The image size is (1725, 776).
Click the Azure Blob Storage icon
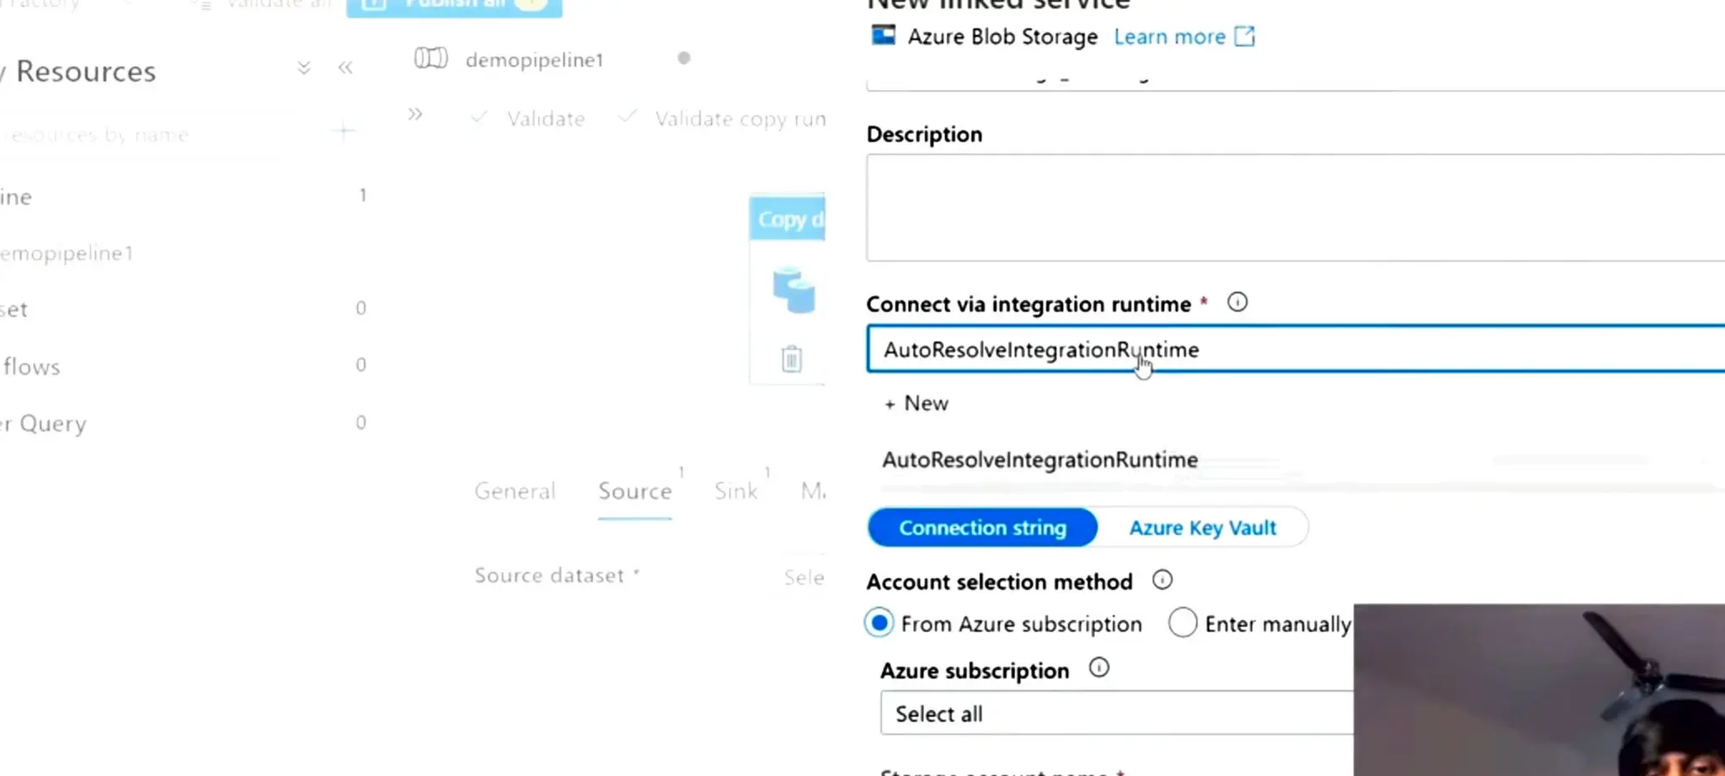click(x=883, y=35)
